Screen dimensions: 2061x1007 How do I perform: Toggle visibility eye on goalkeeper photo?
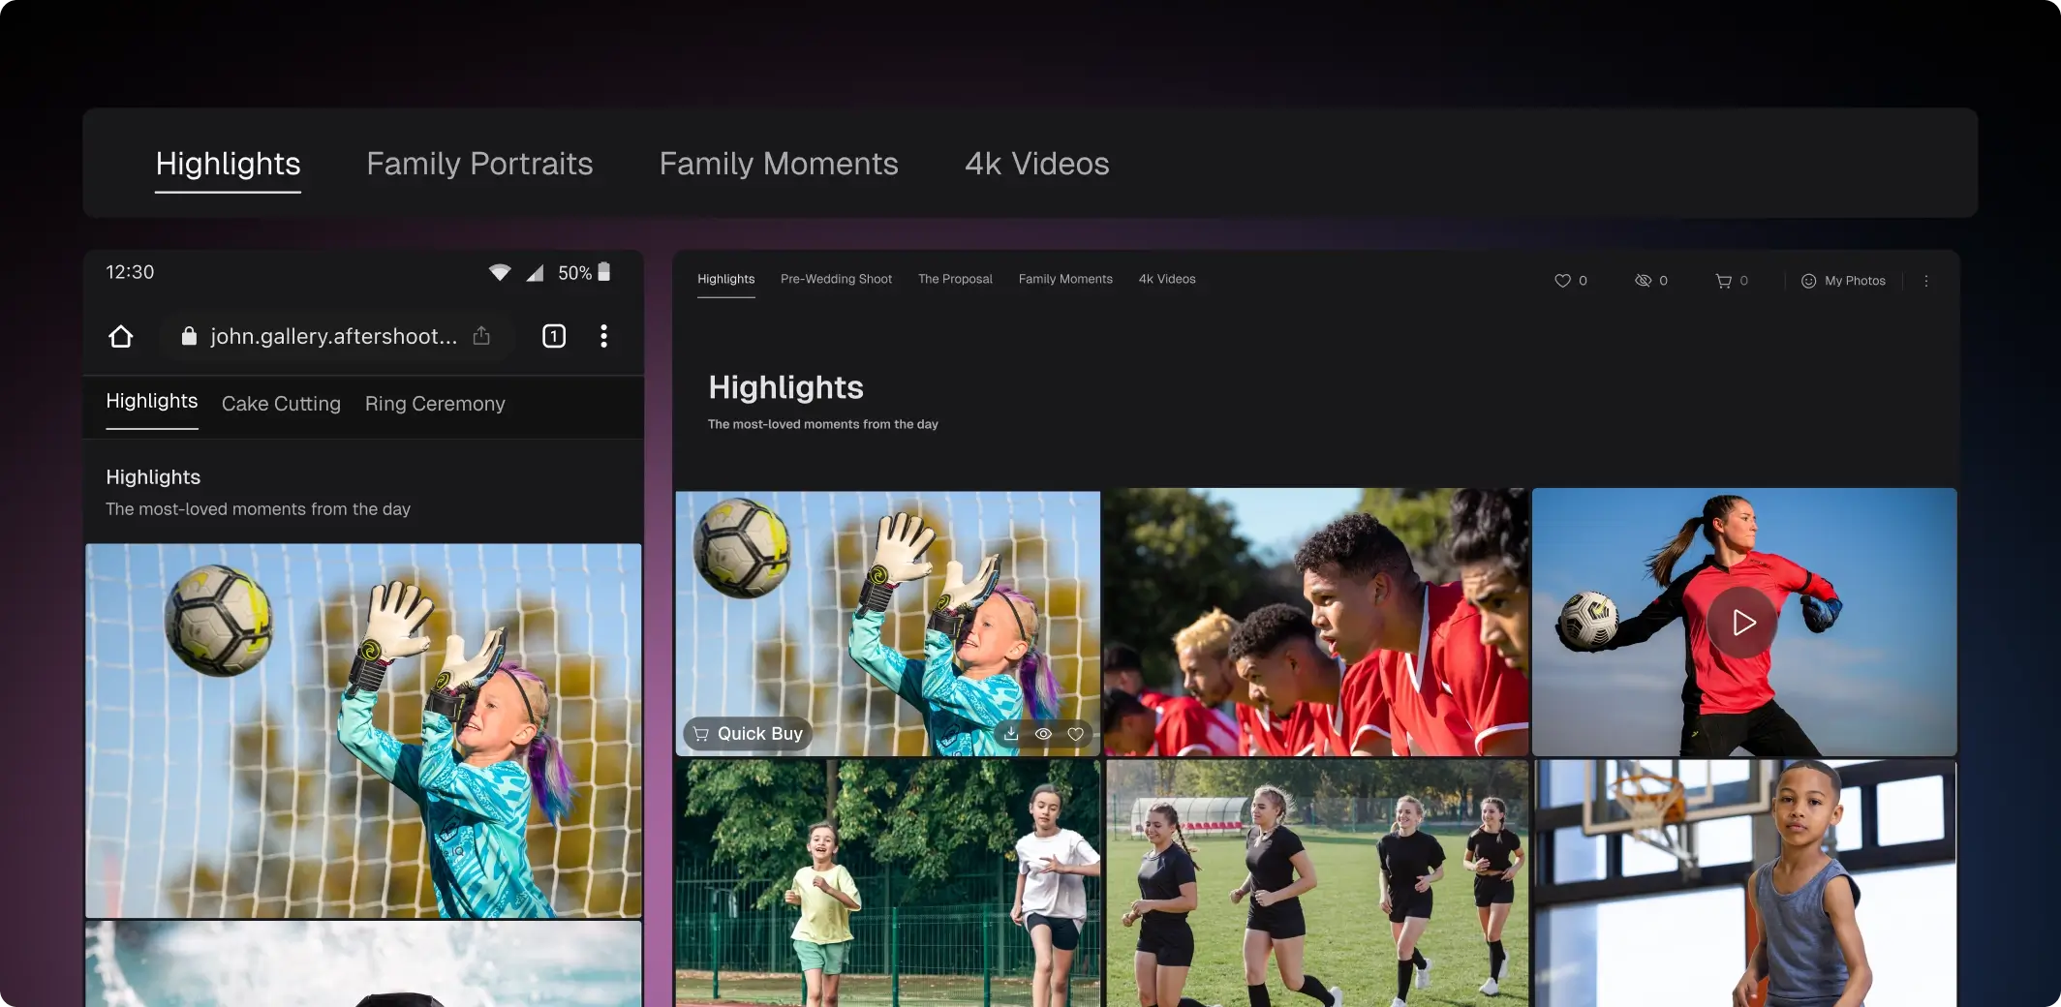(1043, 734)
